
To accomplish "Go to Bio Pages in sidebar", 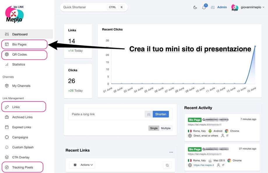I will pyautogui.click(x=19, y=44).
